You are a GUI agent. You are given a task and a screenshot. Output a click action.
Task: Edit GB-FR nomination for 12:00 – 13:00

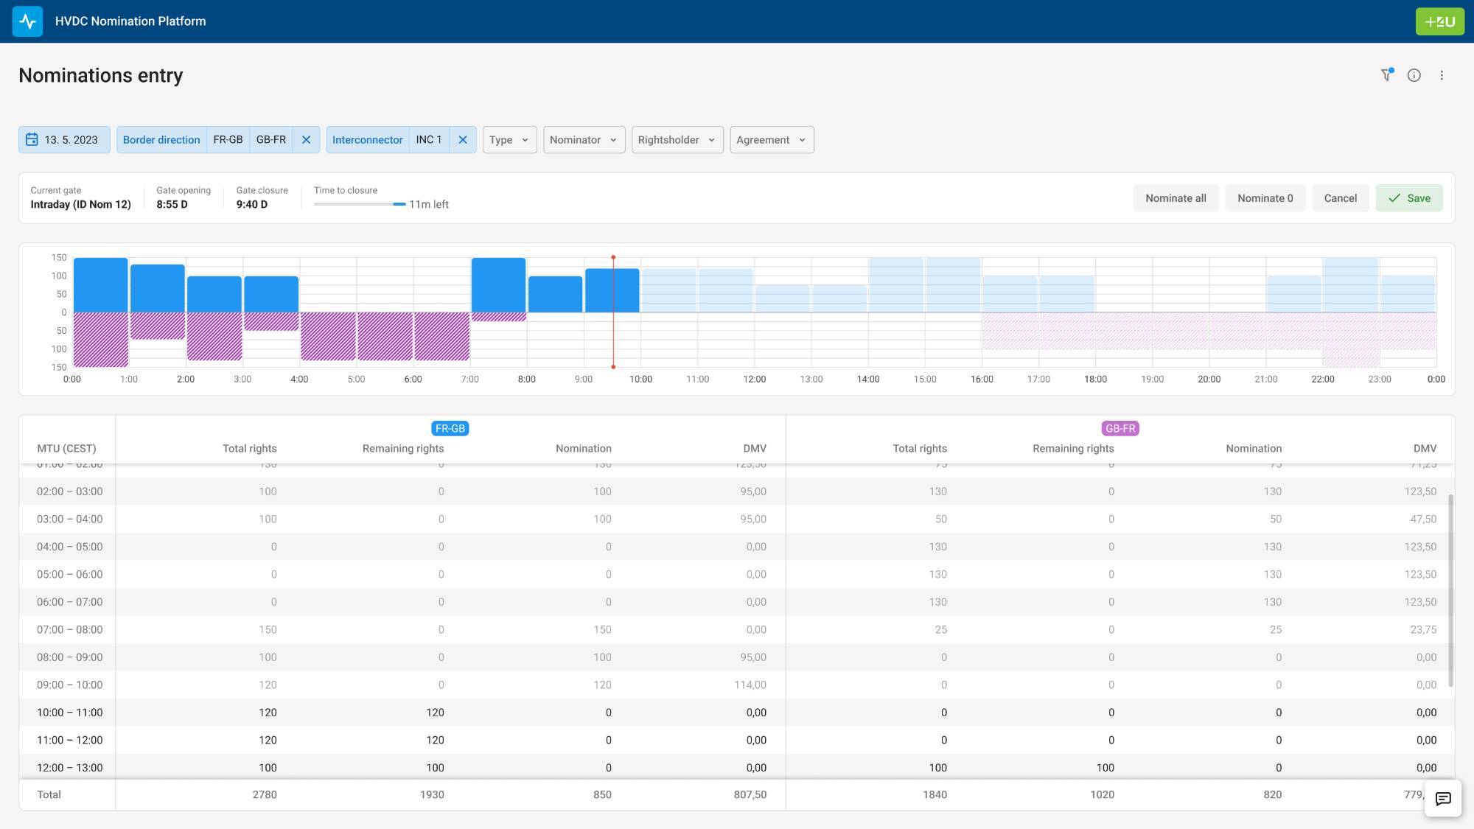(x=1278, y=768)
